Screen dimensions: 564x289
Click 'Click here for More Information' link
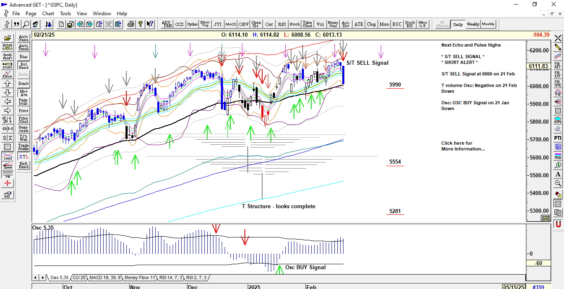tap(462, 146)
